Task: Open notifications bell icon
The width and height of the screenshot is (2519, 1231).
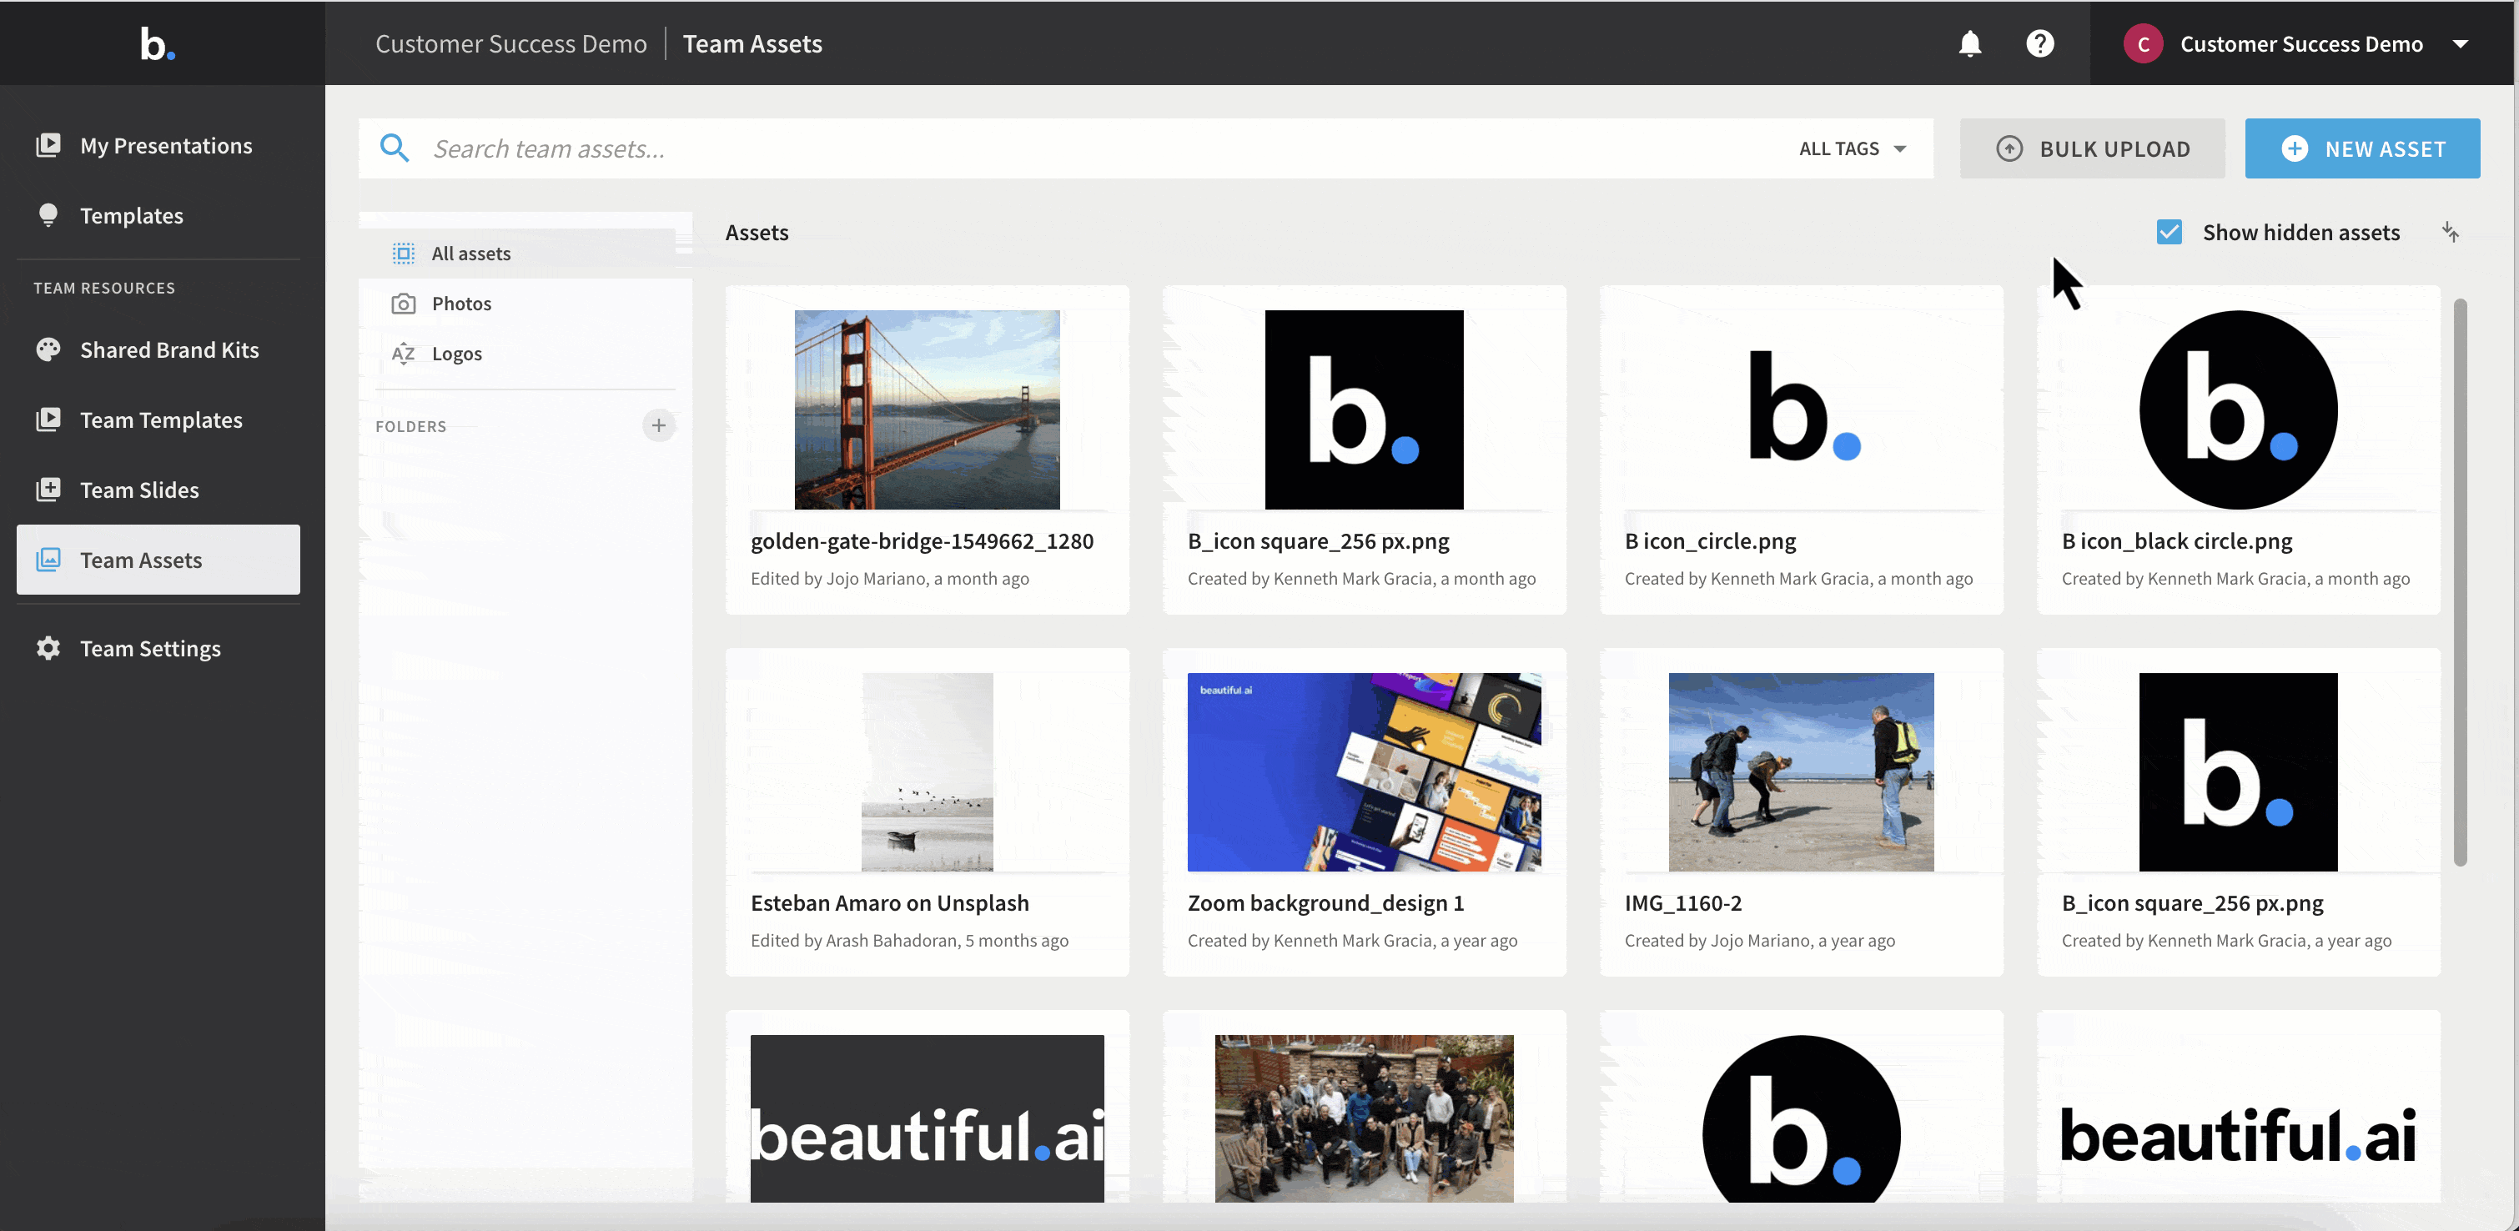Action: (x=1969, y=44)
